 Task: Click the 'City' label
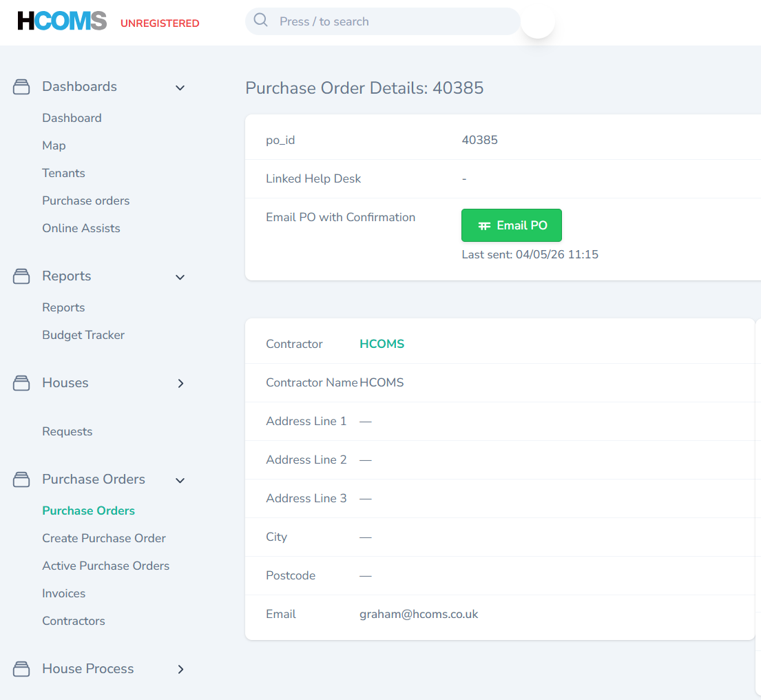277,537
